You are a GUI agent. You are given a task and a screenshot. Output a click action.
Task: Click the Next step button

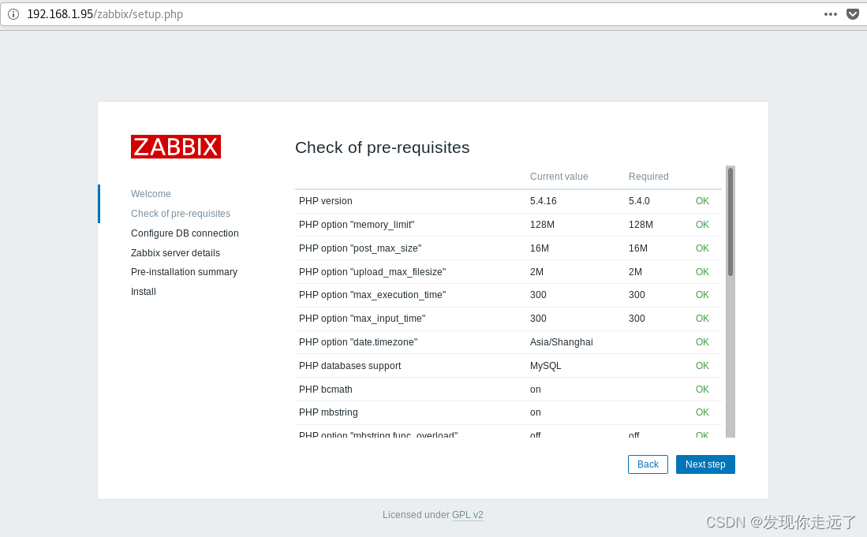[x=705, y=464]
